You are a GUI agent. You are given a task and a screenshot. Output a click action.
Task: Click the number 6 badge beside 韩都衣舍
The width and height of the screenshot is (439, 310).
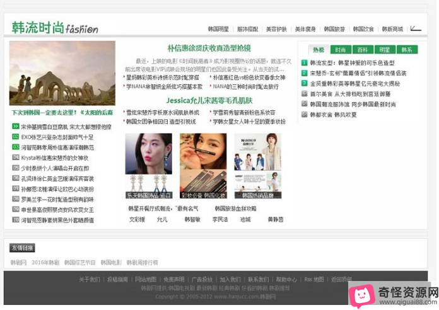click(x=304, y=114)
